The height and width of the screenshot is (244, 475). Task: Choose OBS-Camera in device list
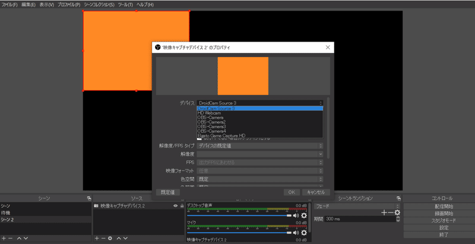[260, 118]
